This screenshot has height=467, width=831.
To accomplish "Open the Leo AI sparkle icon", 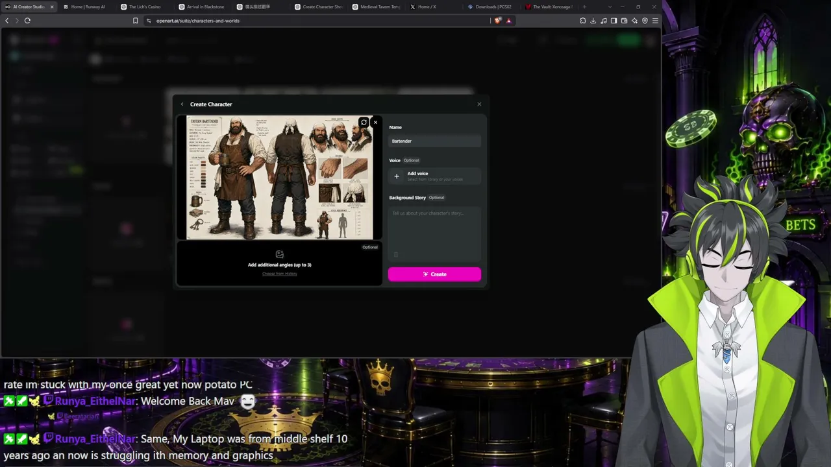I will pos(634,21).
